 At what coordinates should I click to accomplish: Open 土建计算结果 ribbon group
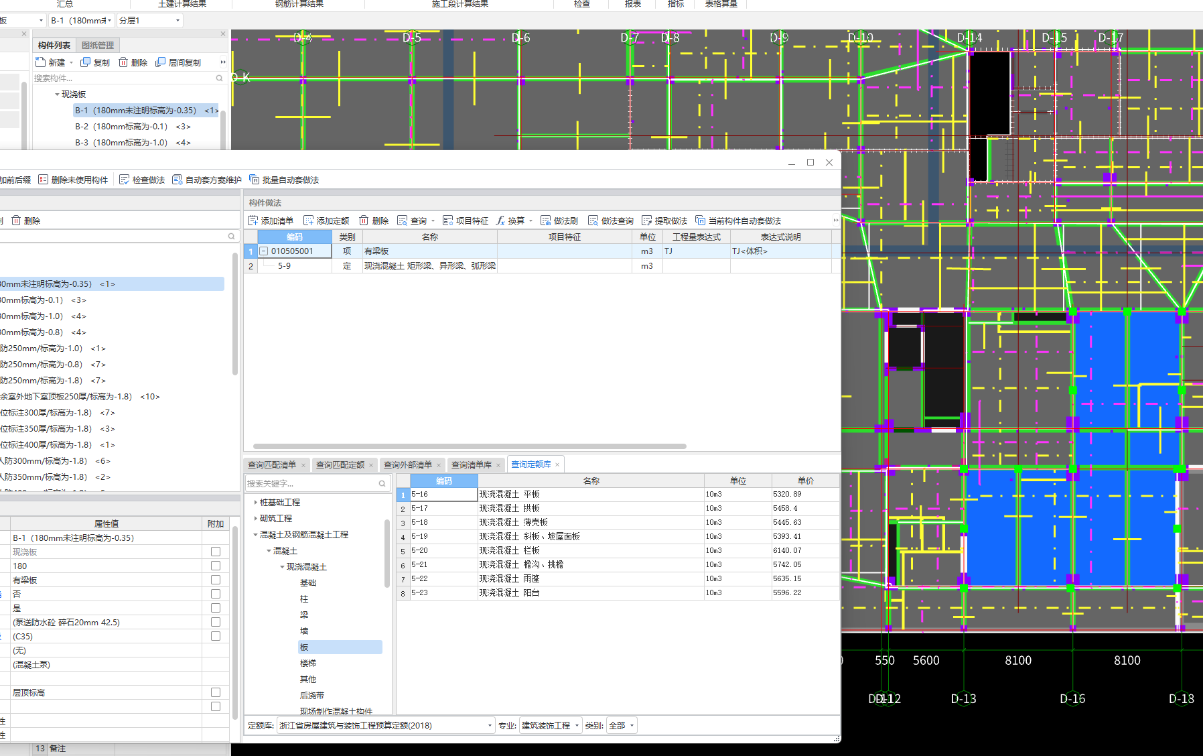coord(182,4)
